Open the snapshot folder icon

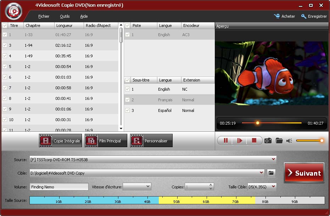(x=279, y=141)
